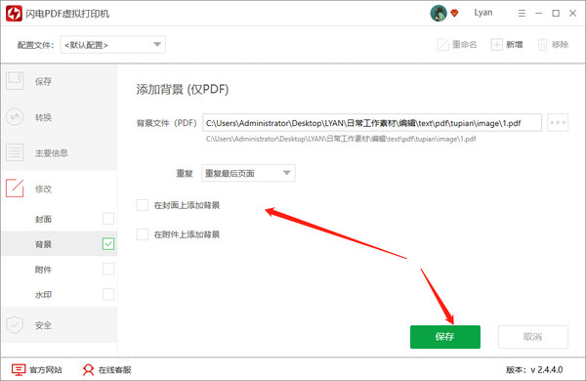Viewport: 586px width, 381px height.
Task: Select the 主要信息 list icon
Action: point(15,152)
